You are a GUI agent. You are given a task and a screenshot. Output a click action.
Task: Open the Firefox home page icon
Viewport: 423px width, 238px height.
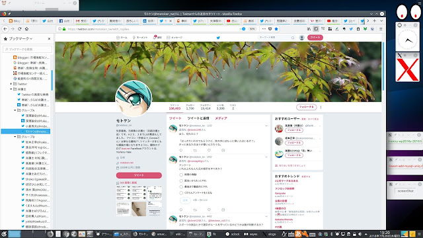pos(26,29)
